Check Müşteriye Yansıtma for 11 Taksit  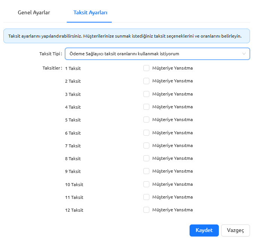[146, 197]
